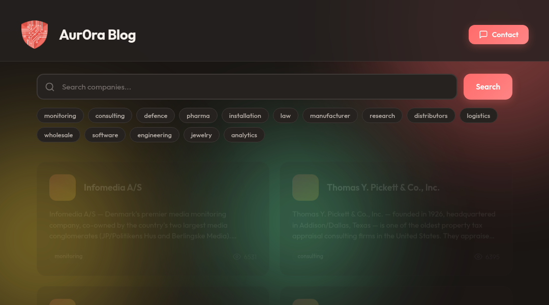Click the AurOra shield logo
The height and width of the screenshot is (305, 549).
click(35, 35)
